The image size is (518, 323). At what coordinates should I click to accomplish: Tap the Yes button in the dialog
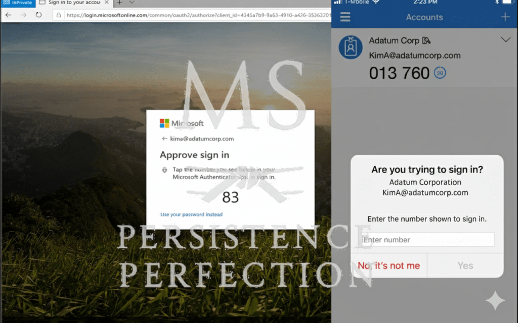(x=465, y=265)
